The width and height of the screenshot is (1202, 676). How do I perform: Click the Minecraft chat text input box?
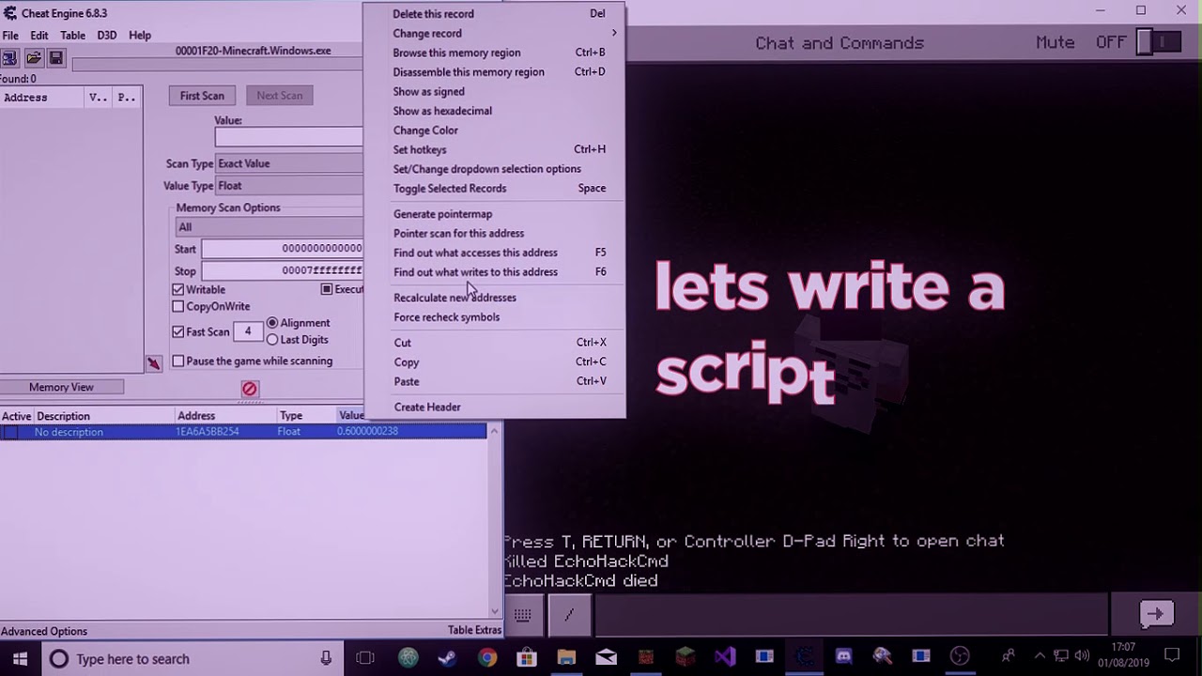tap(850, 615)
